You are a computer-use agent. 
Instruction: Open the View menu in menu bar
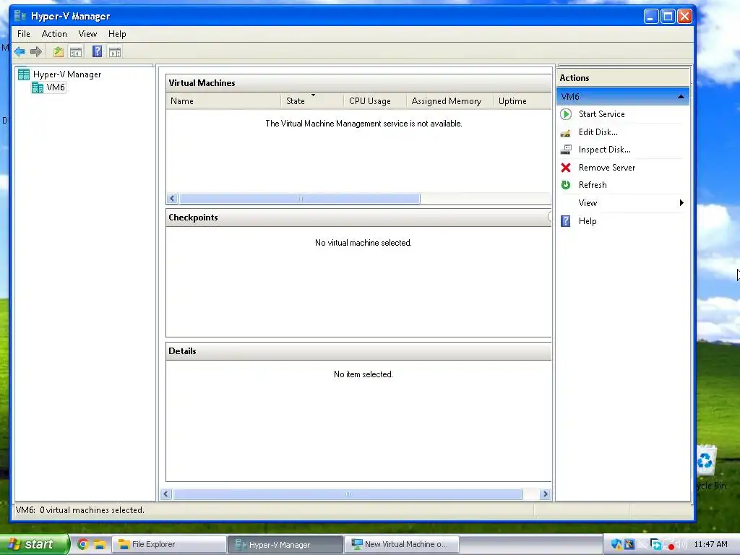coord(87,34)
